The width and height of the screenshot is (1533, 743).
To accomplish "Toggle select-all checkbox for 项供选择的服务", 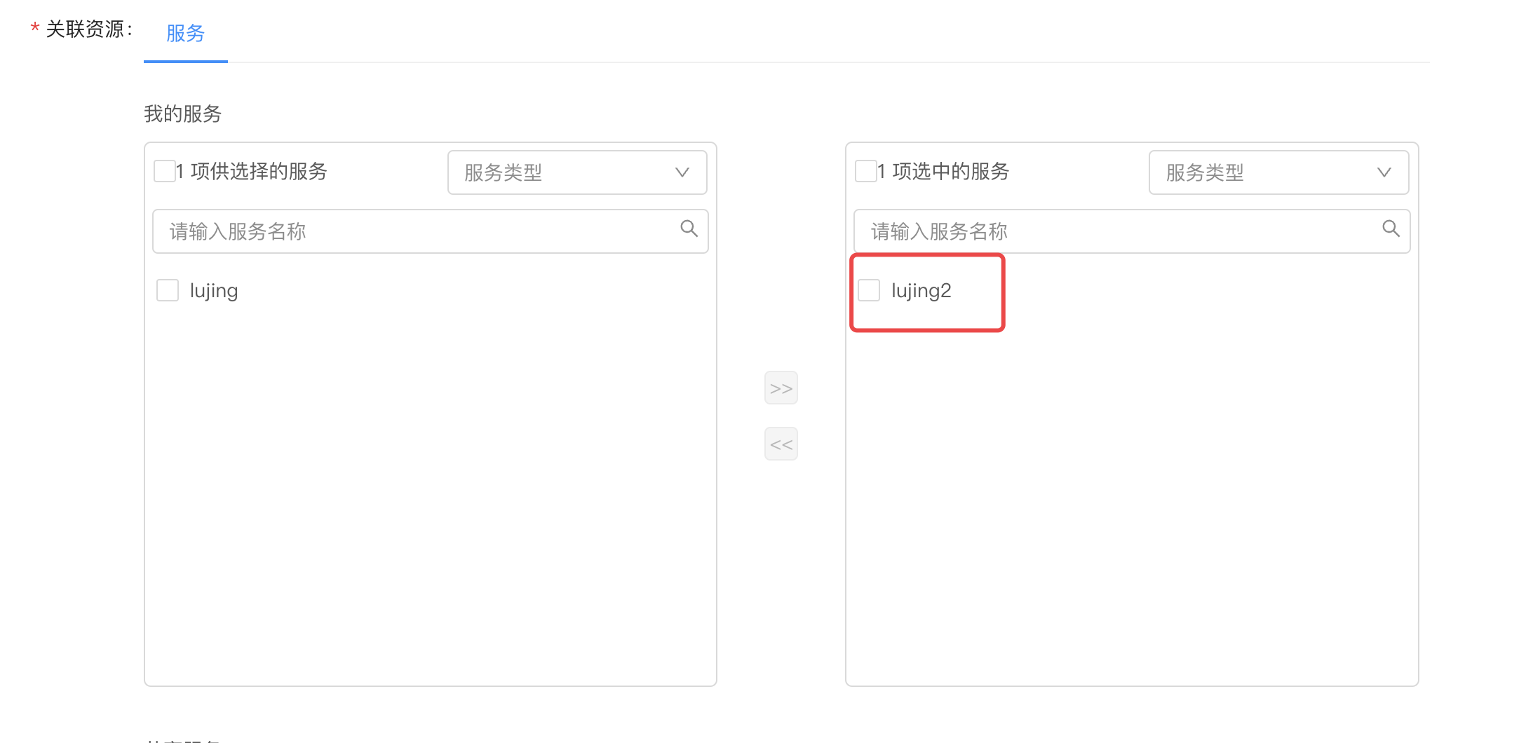I will (x=165, y=171).
